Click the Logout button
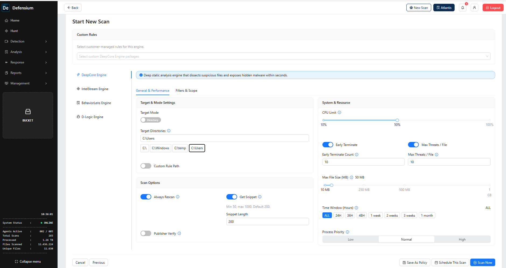Screen dimensions: 506x268 tap(493, 8)
